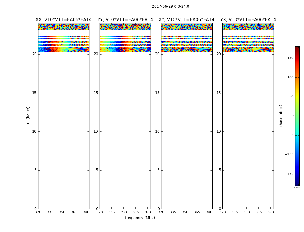Screen dimensions: 304x232
Task: Select the phase (deg.) colorbar label
Action: coord(281,116)
